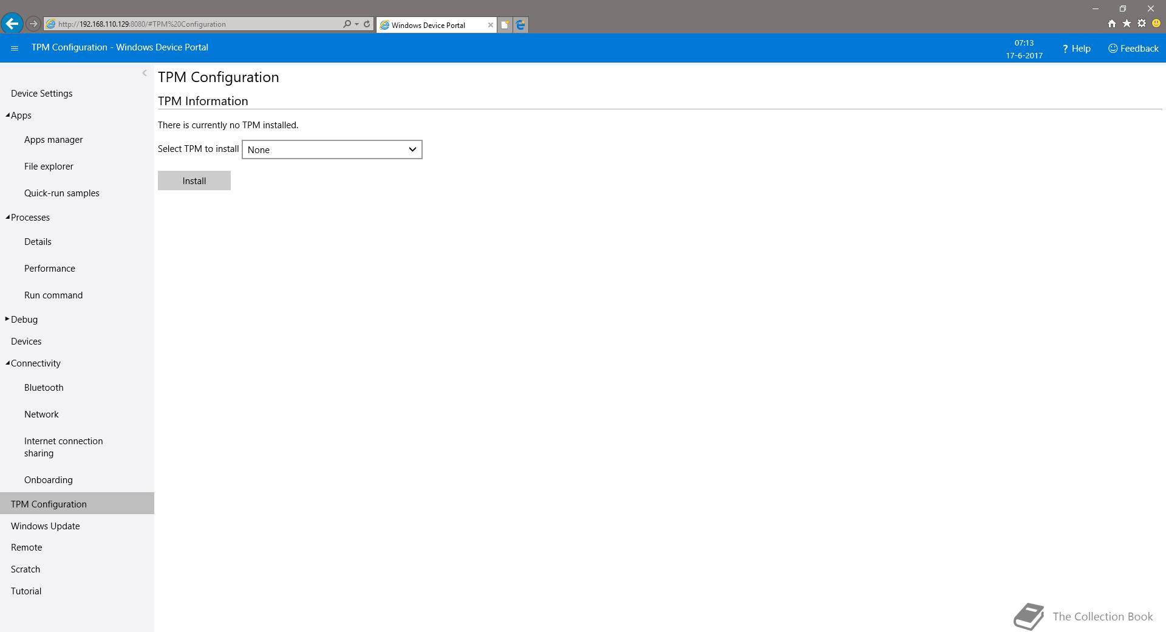This screenshot has height=632, width=1166.
Task: Click the Install button
Action: pyautogui.click(x=194, y=180)
